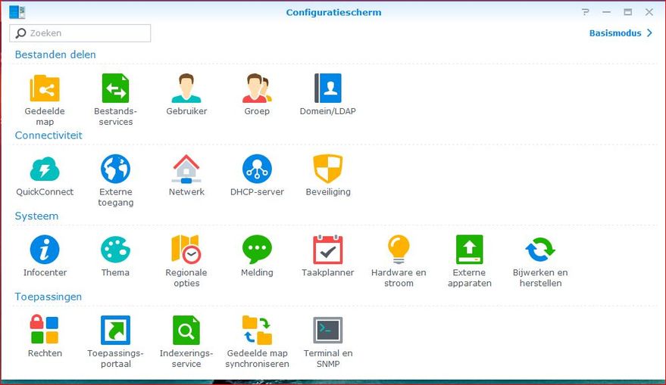Open Bestandsservices settings
The width and height of the screenshot is (666, 385).
[x=115, y=88]
